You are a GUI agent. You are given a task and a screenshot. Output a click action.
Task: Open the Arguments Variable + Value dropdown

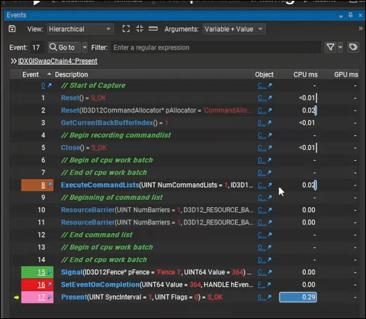coord(234,29)
